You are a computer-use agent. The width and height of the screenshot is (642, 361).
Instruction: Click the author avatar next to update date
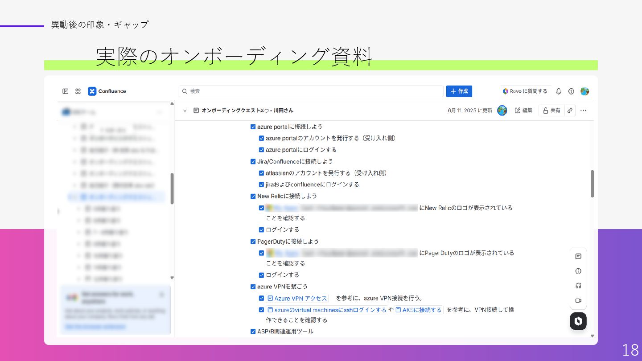(502, 111)
